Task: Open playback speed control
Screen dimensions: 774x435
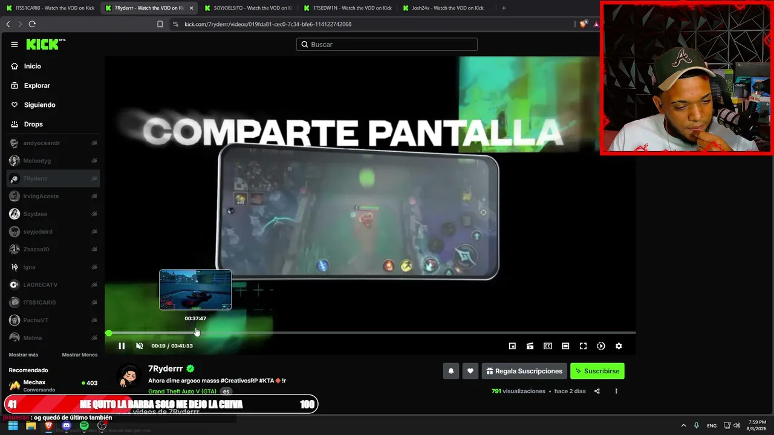Action: point(601,346)
